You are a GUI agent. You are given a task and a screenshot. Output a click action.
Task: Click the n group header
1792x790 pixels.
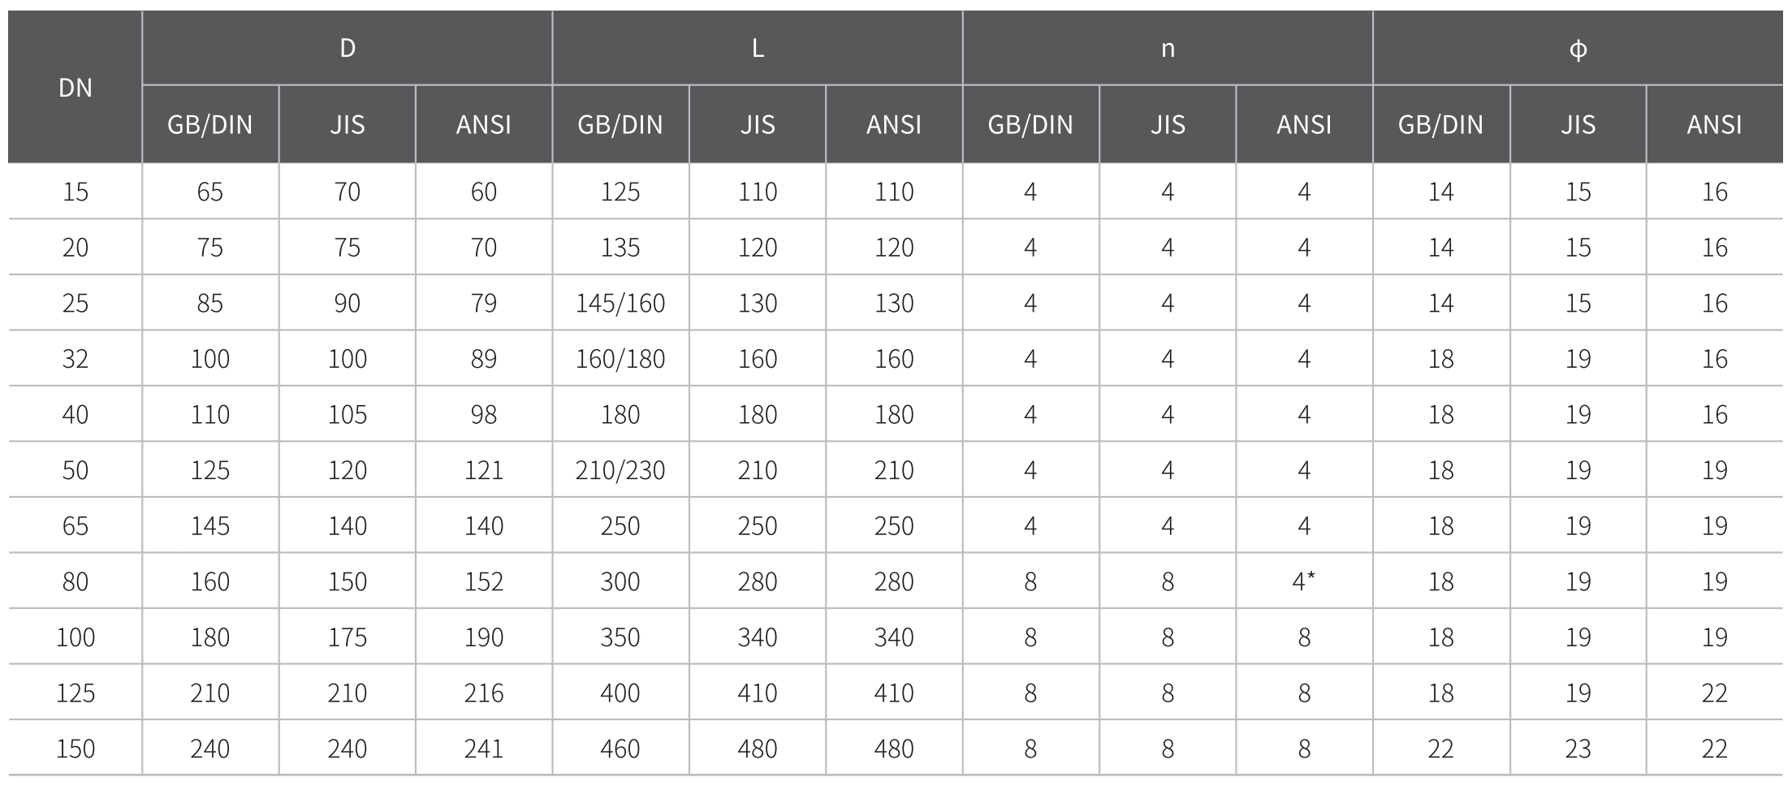(x=1168, y=49)
